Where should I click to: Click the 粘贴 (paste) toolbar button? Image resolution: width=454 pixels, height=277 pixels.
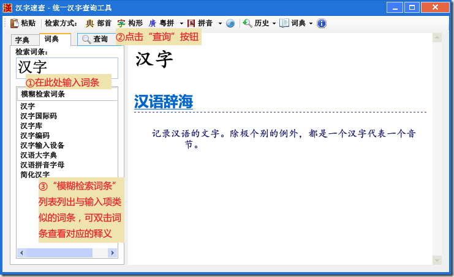coord(23,23)
